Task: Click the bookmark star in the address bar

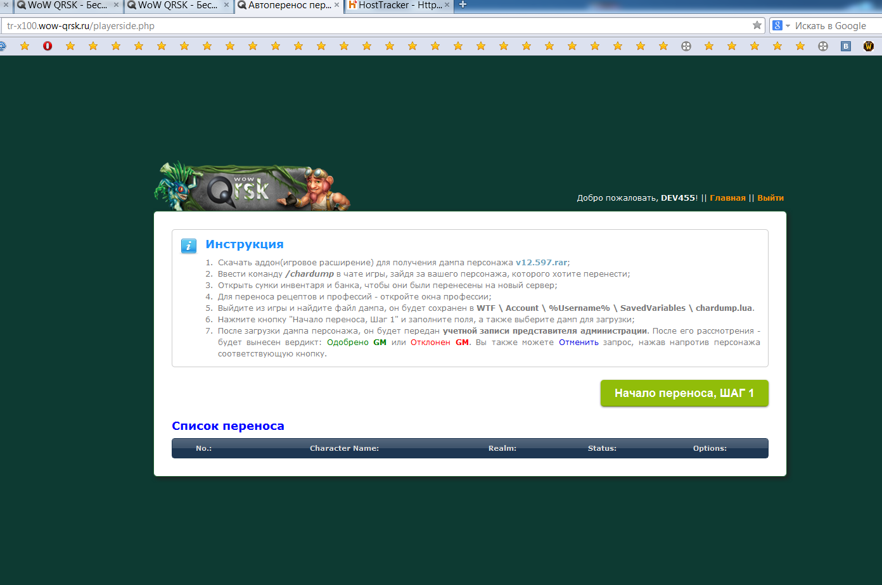Action: (757, 26)
